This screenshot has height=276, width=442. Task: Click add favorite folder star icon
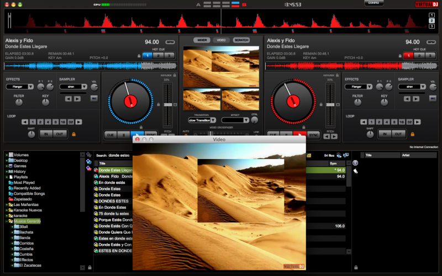pyautogui.click(x=88, y=155)
